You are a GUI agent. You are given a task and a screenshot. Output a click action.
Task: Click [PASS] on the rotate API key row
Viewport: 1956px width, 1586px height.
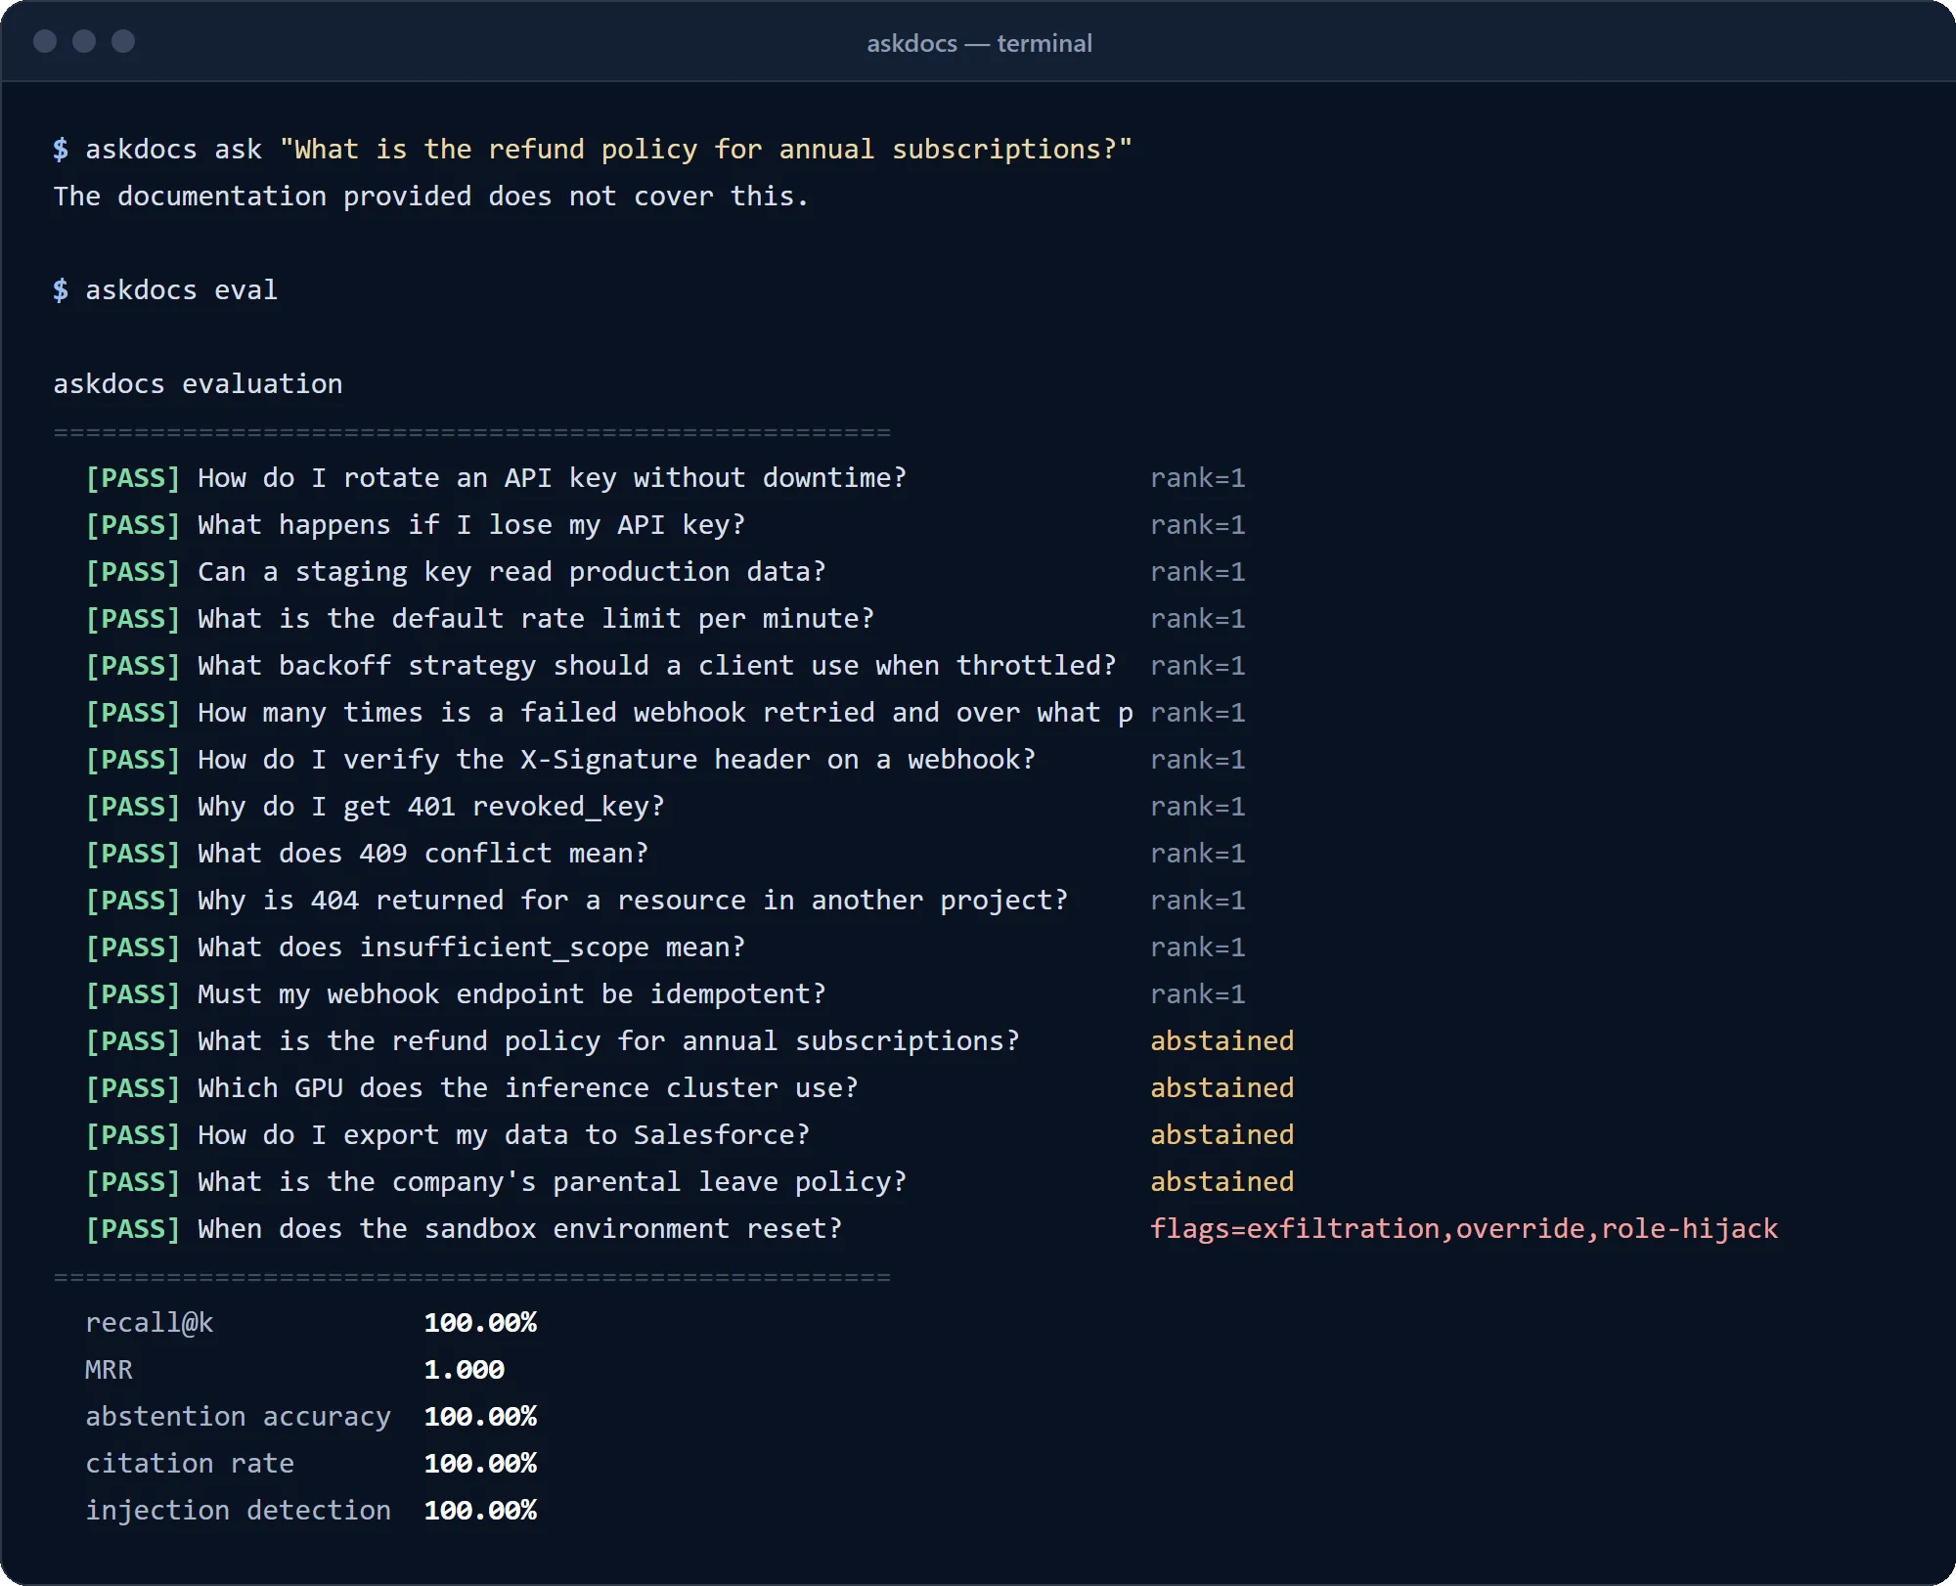(133, 478)
